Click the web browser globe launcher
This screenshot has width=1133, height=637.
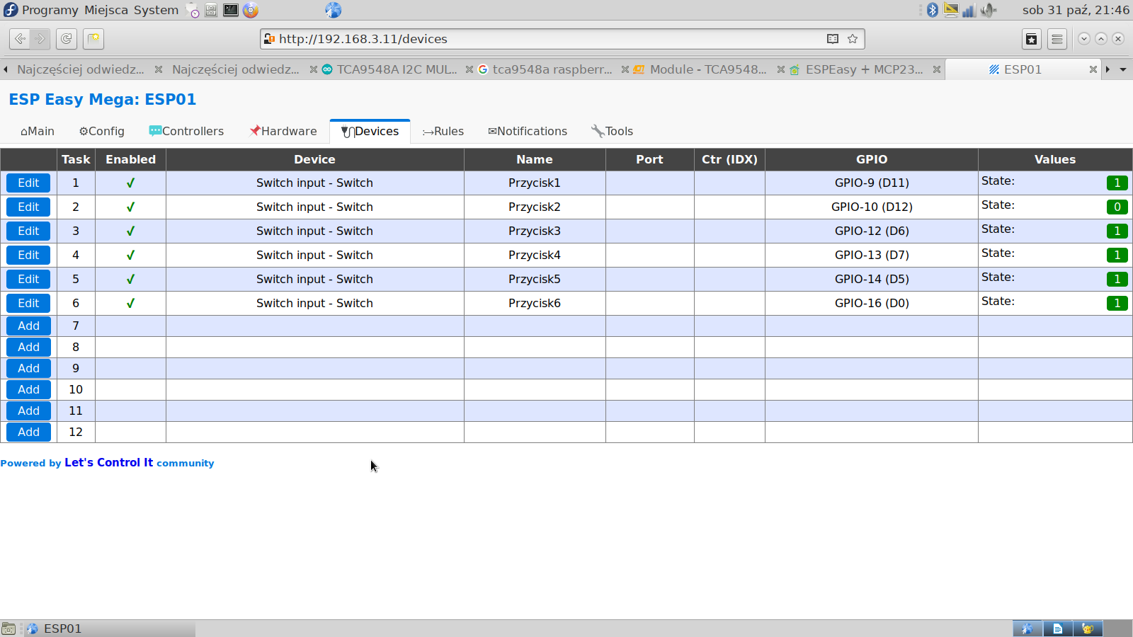334,10
